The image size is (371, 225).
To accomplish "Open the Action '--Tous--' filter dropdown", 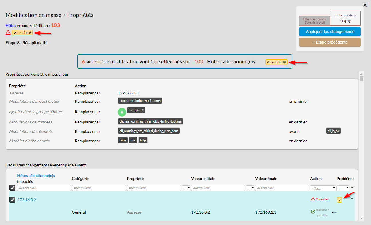I will 323,188.
